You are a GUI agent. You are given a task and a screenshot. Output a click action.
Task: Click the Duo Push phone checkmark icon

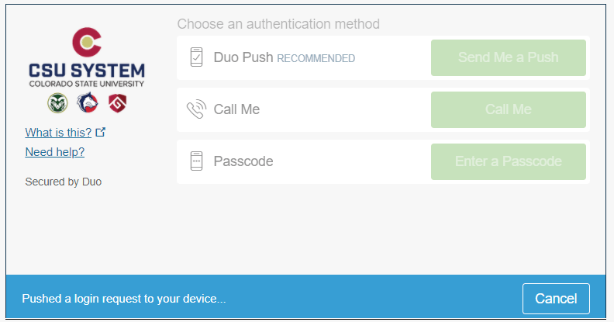[197, 57]
